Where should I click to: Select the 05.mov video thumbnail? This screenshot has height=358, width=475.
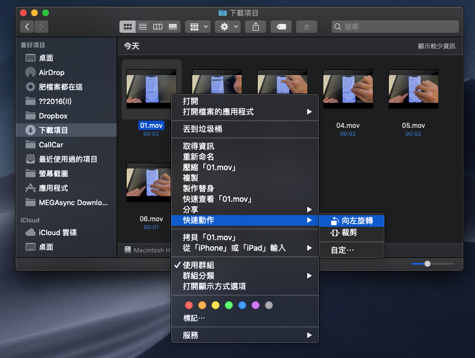coord(413,89)
